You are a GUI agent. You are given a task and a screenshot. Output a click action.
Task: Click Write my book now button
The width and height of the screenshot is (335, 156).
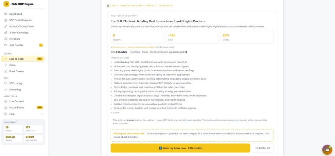pos(180,148)
